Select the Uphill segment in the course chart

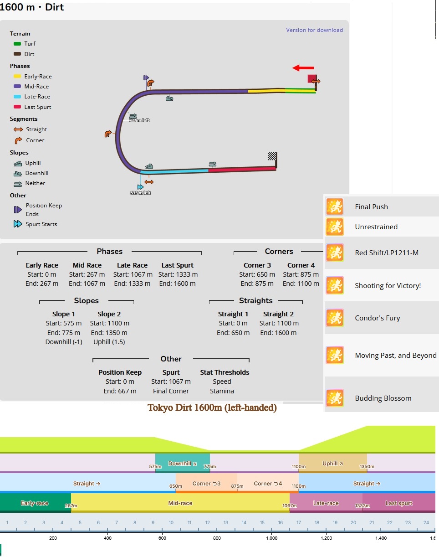pos(333,463)
